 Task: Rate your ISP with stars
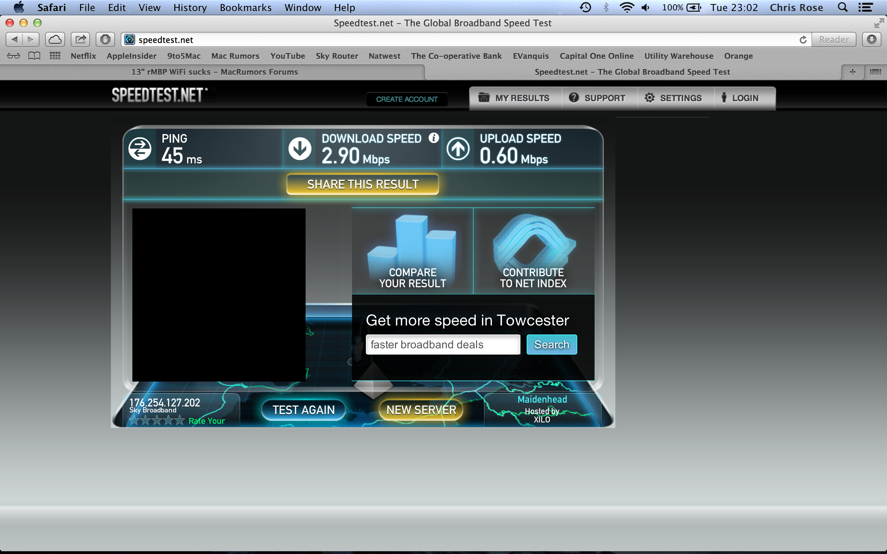[x=157, y=420]
